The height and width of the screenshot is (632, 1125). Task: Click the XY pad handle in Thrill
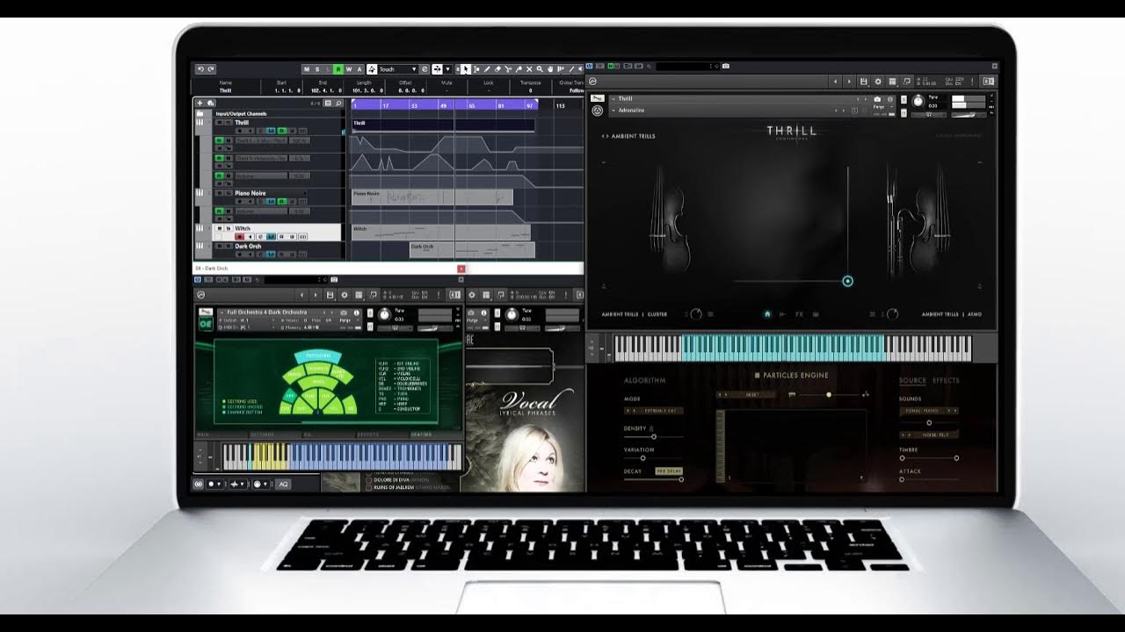point(847,281)
